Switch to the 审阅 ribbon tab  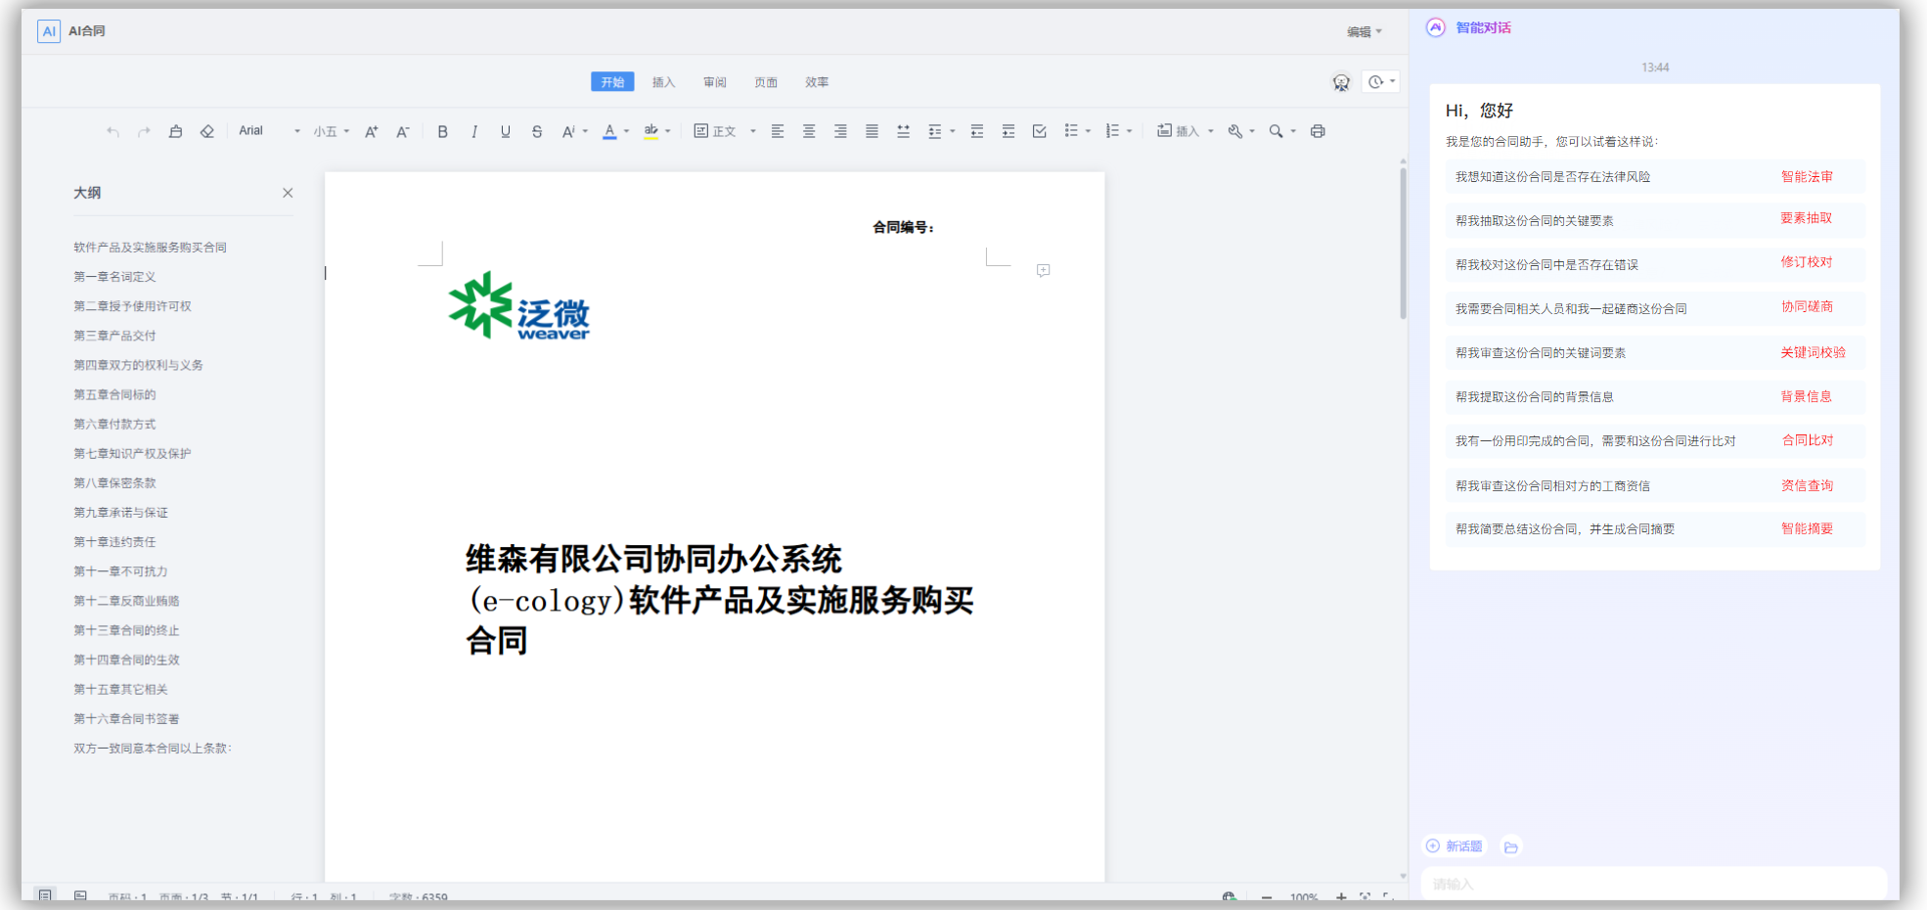click(x=715, y=82)
